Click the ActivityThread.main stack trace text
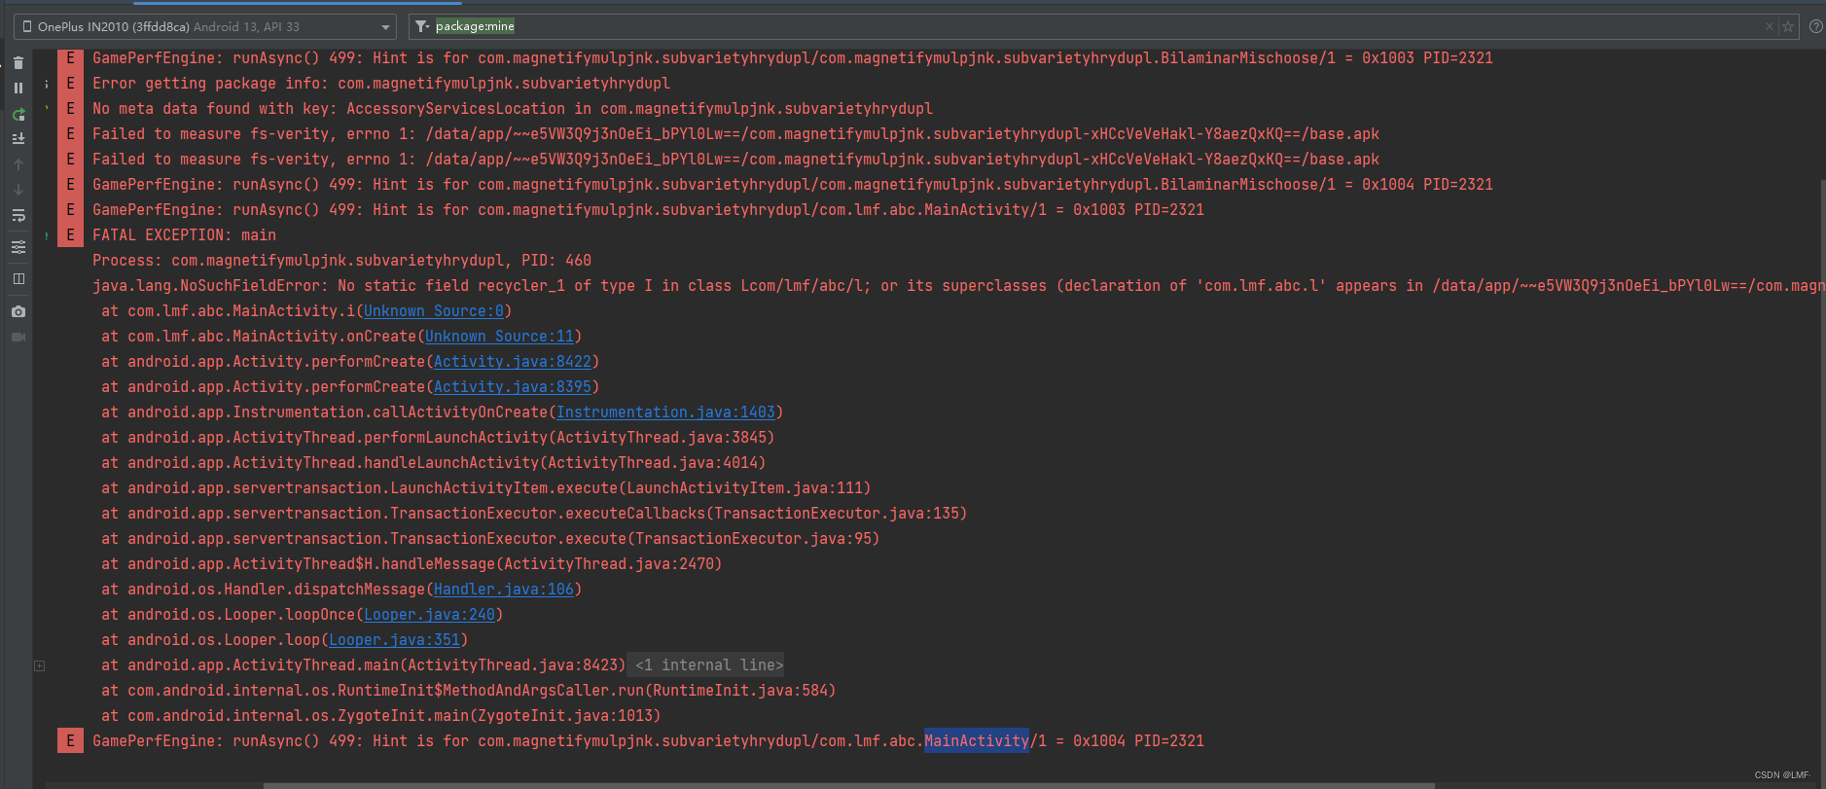The image size is (1826, 789). tap(363, 665)
